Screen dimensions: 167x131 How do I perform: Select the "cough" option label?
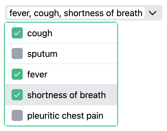(x=40, y=33)
